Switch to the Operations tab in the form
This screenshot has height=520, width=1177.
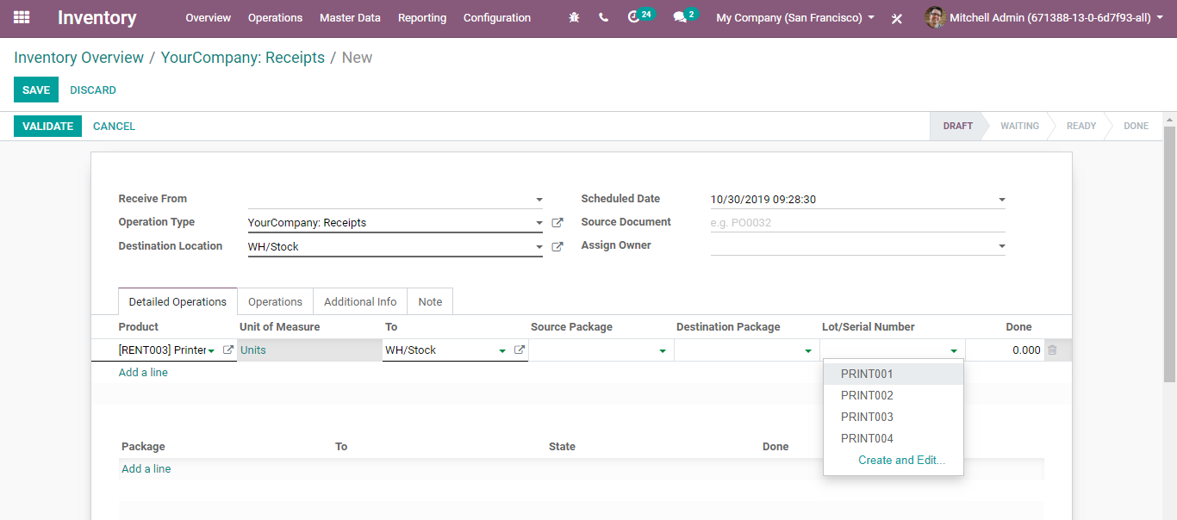pos(275,302)
